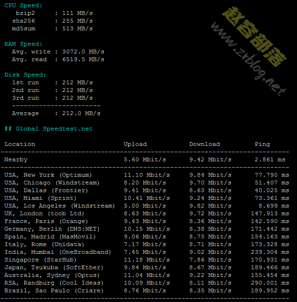Click 'Japan, Tsukuba (SoftEther)' location
297x302 pixels.
(54, 267)
